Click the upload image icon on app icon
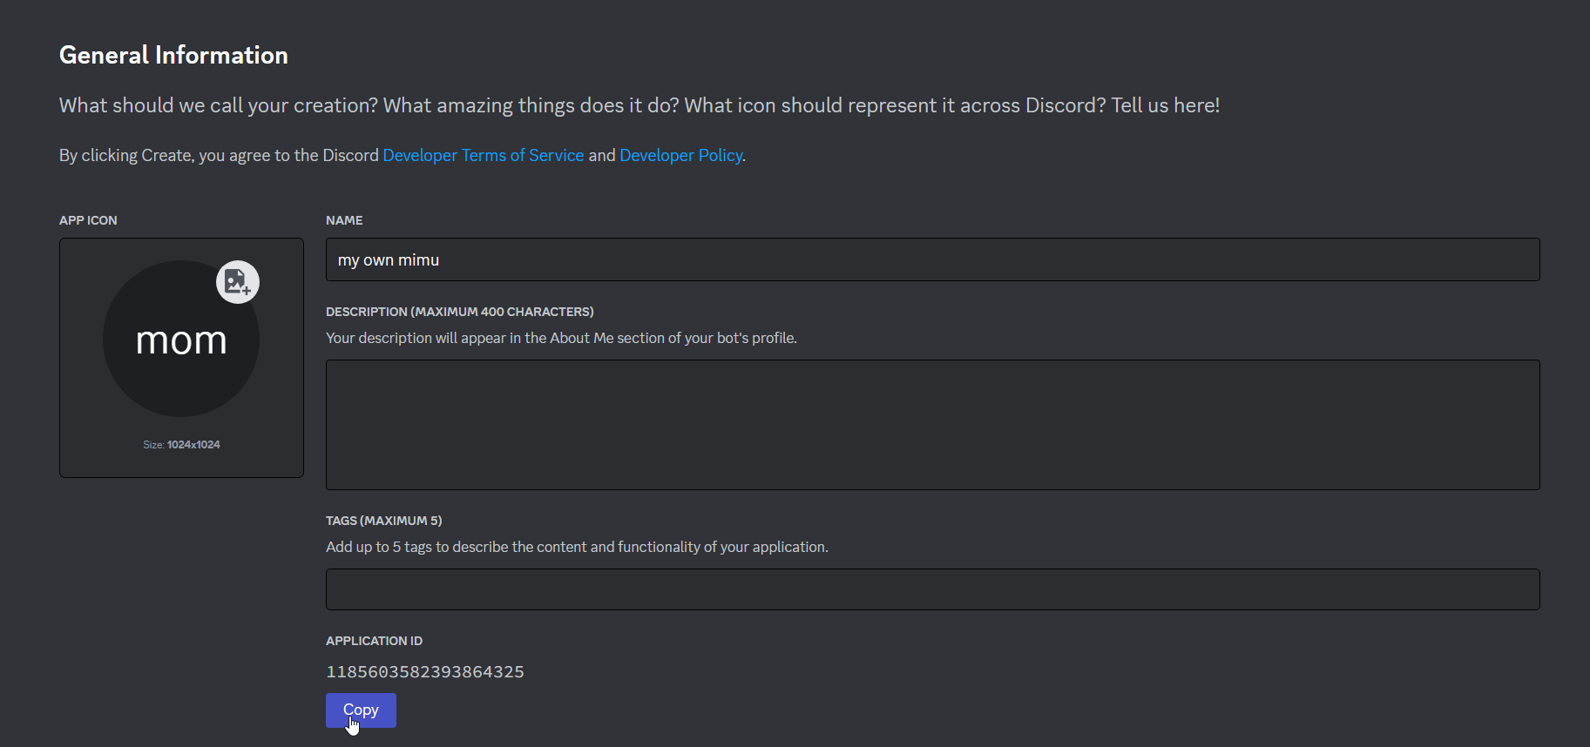Image resolution: width=1590 pixels, height=747 pixels. point(237,282)
